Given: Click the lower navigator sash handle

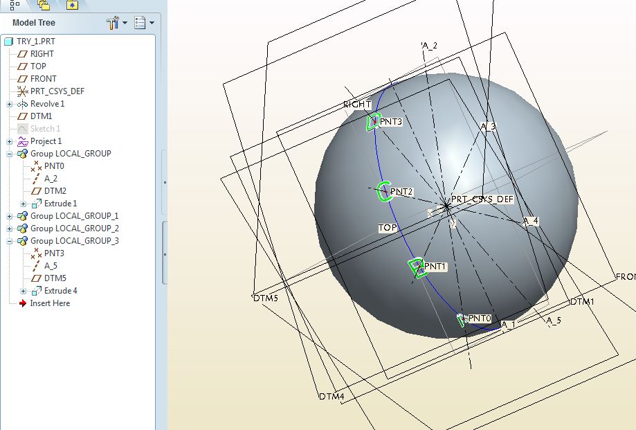Looking at the screenshot, I should click(x=165, y=254).
